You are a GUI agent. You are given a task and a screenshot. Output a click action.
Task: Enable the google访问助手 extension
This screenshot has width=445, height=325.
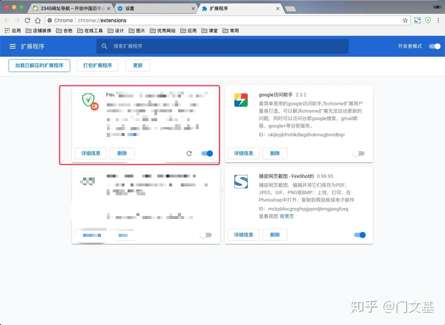tap(359, 153)
